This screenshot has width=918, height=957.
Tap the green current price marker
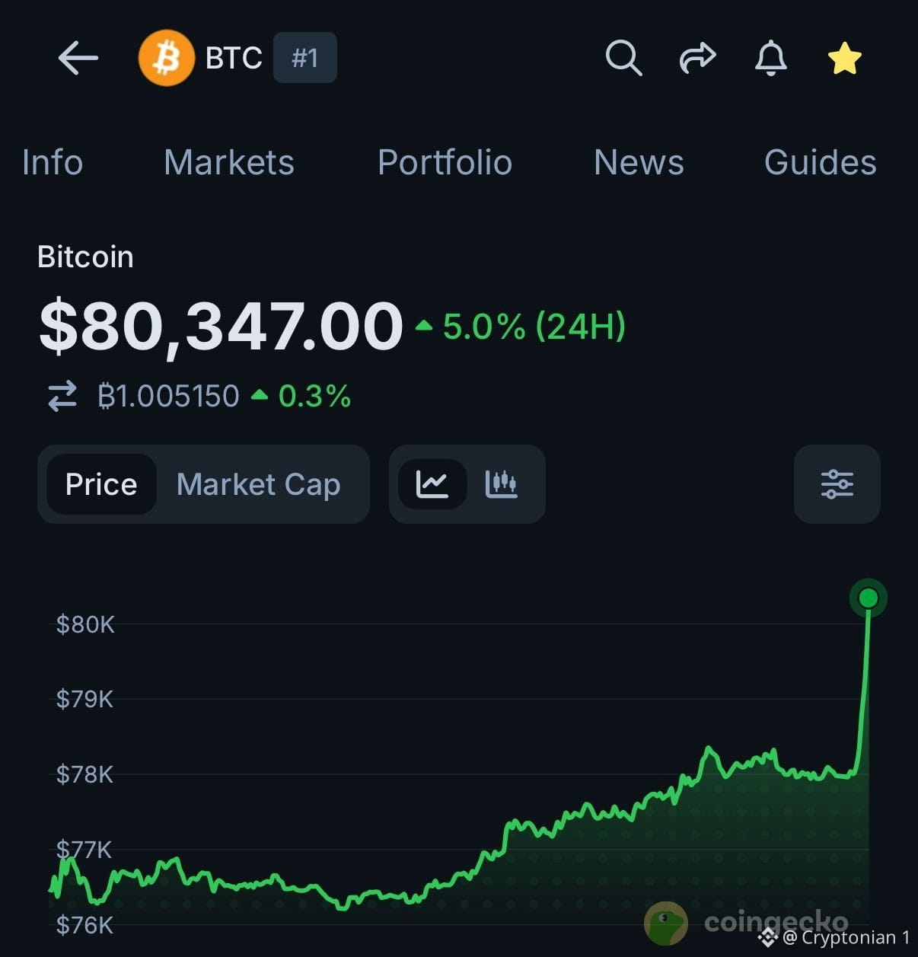tap(869, 598)
